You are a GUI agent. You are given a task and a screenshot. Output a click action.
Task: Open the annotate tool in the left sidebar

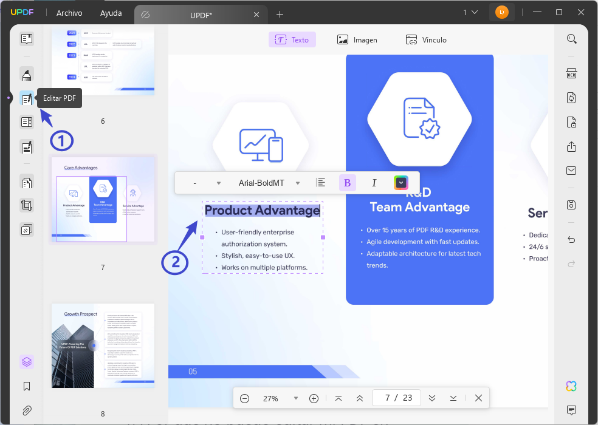click(x=26, y=74)
